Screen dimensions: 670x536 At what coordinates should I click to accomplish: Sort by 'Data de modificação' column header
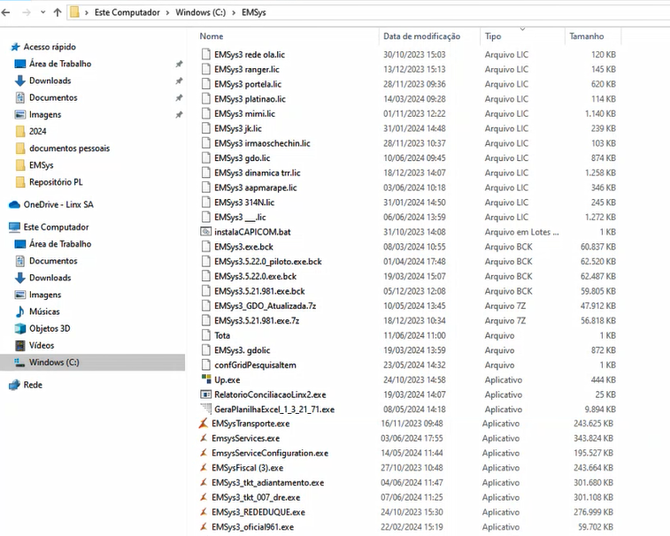point(421,36)
